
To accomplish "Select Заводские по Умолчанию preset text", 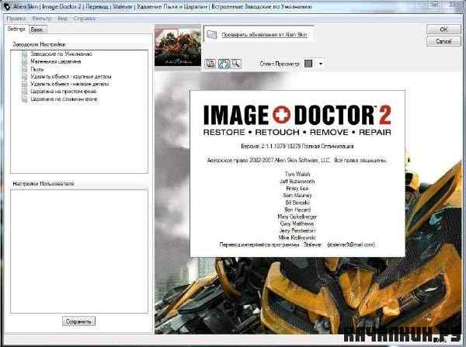I will [x=61, y=54].
